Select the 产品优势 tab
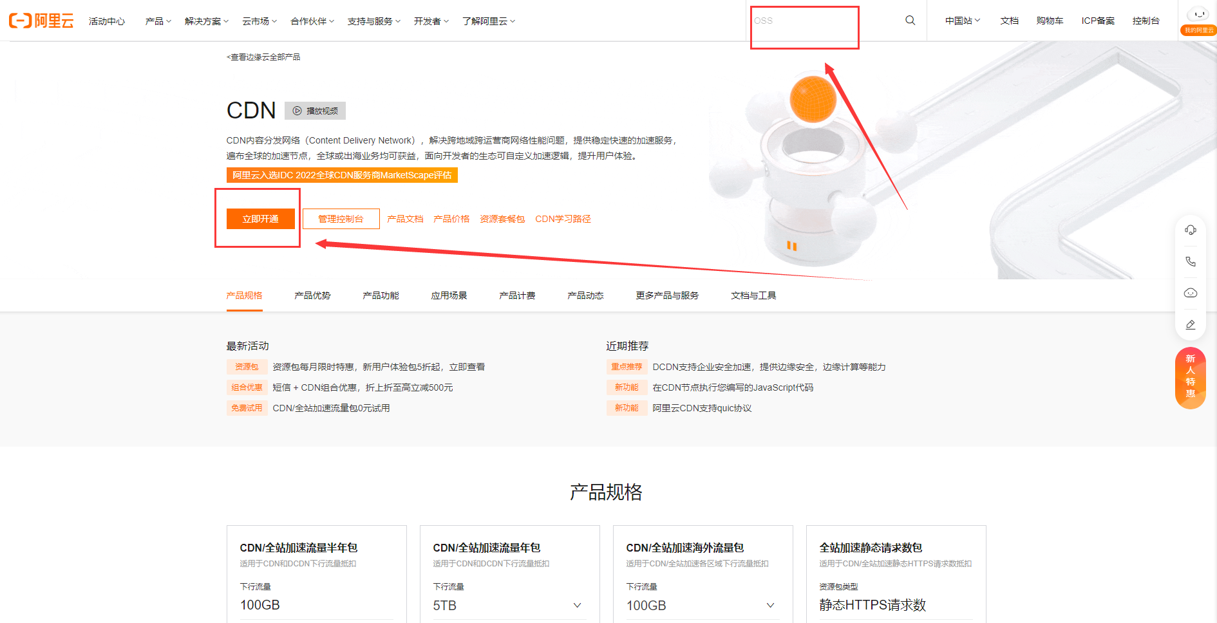 [x=312, y=295]
